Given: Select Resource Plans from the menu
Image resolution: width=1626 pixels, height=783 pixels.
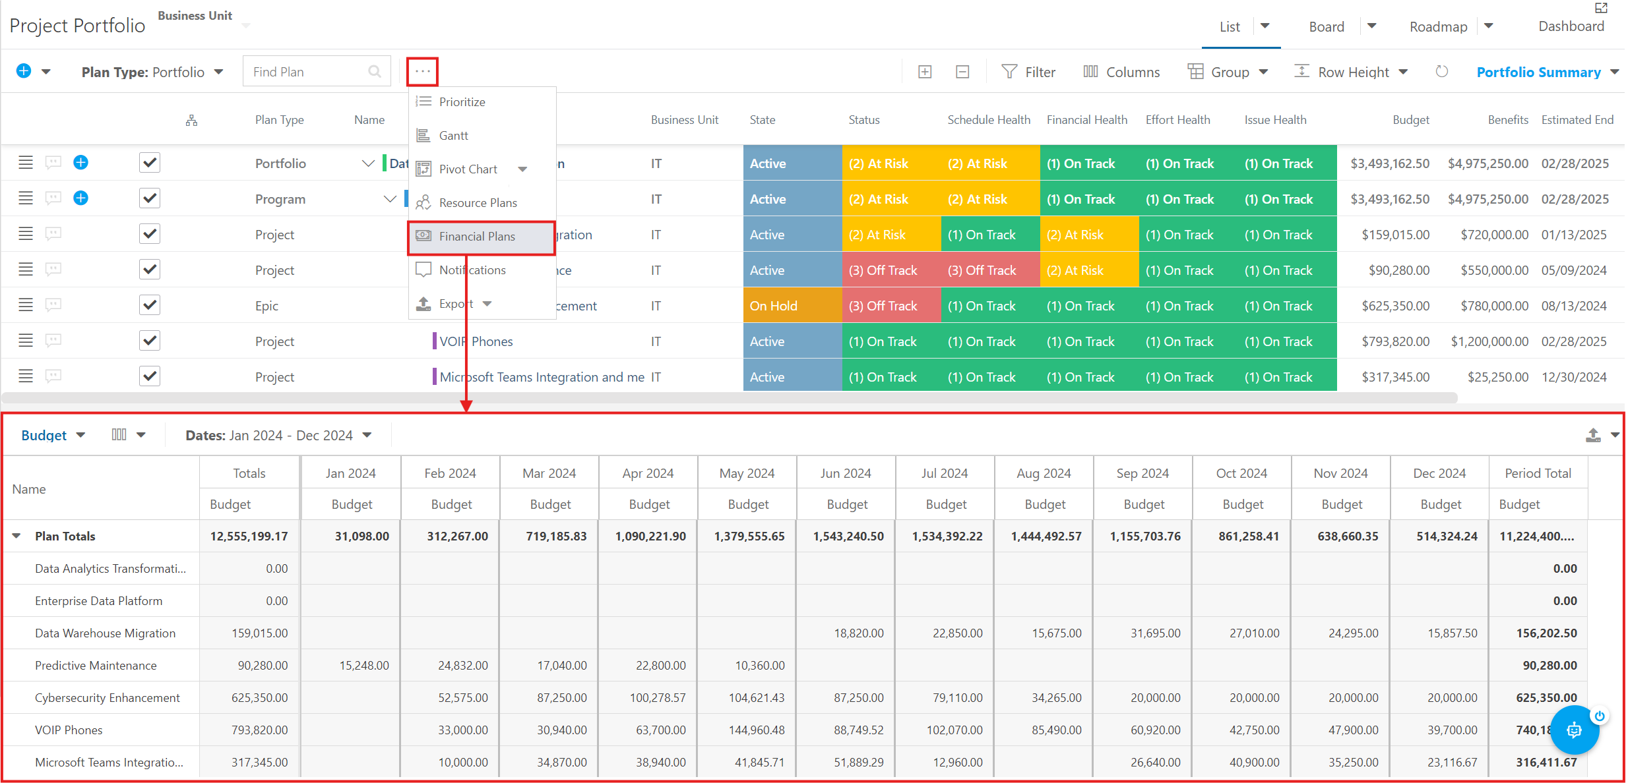Looking at the screenshot, I should pyautogui.click(x=482, y=202).
